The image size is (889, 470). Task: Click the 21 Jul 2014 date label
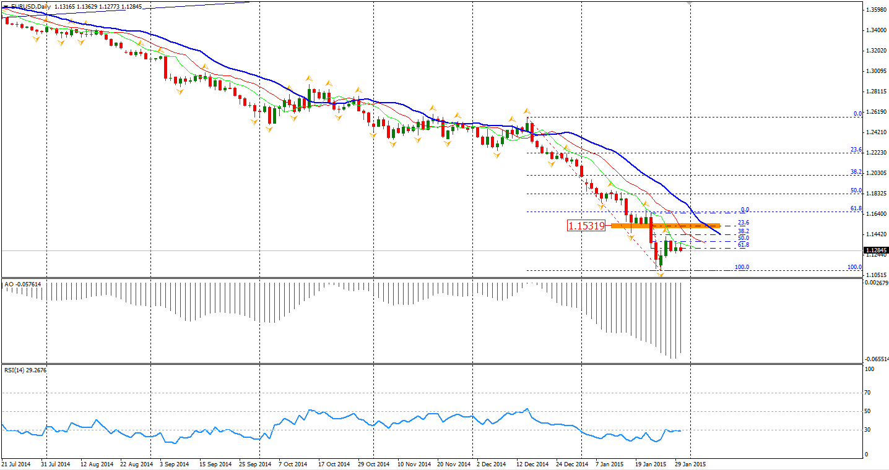tap(16, 463)
